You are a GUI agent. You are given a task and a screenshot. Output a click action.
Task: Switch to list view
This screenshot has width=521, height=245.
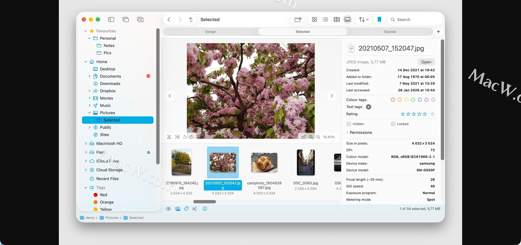[x=325, y=19]
